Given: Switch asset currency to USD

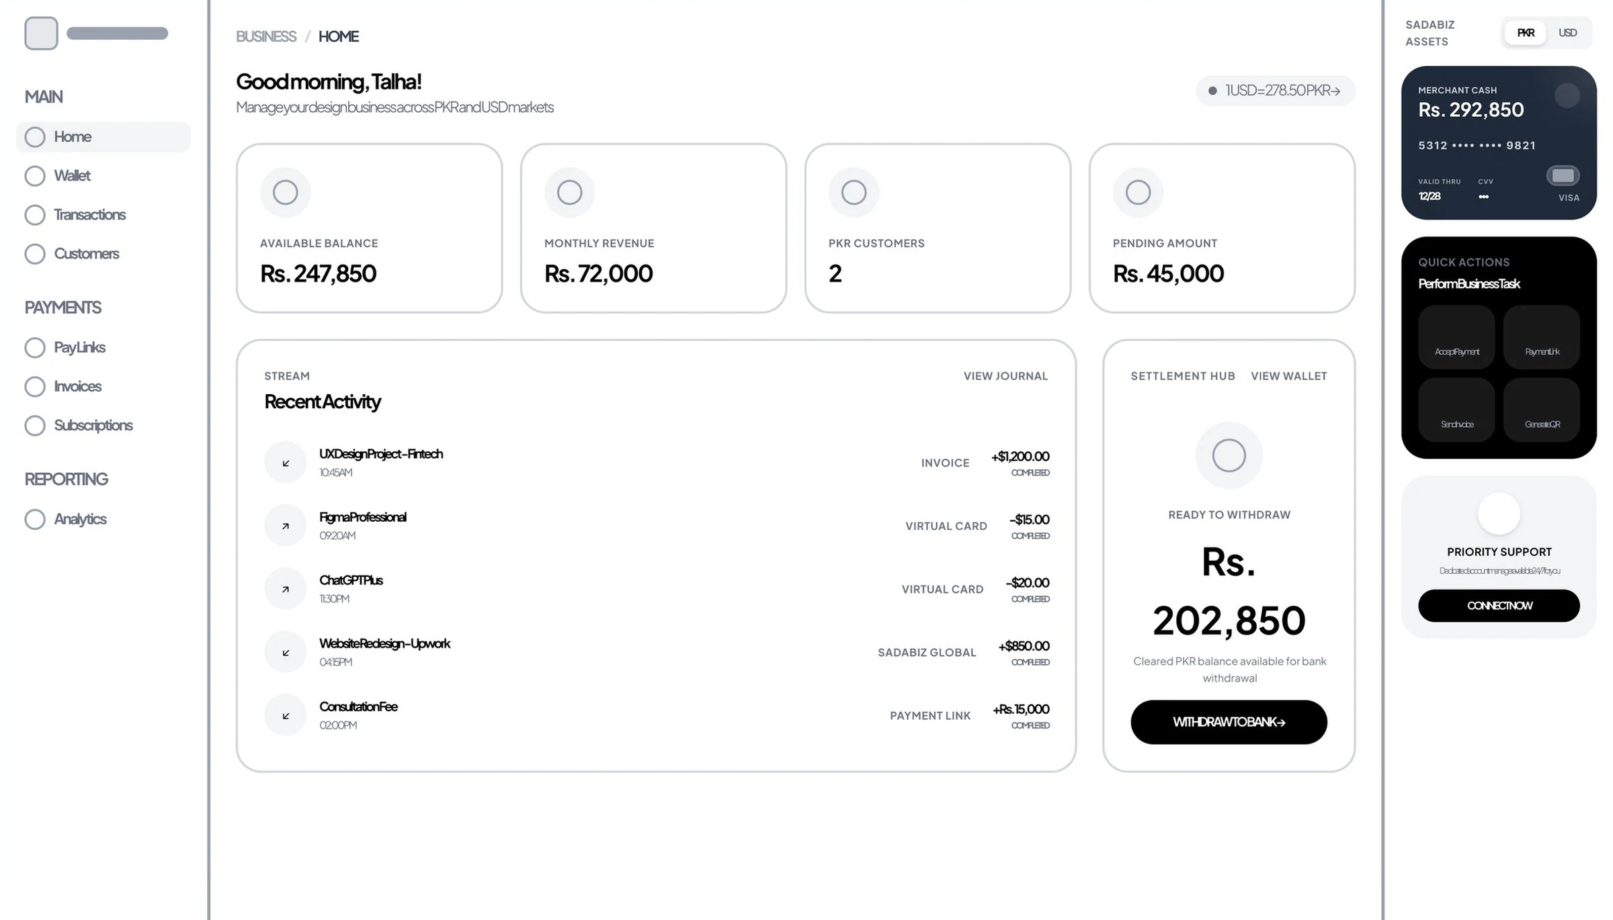Looking at the screenshot, I should [1567, 33].
